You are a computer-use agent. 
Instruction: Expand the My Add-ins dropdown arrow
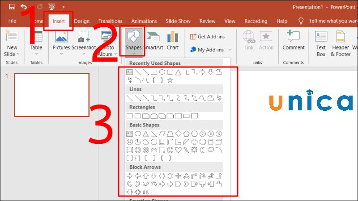(x=230, y=50)
